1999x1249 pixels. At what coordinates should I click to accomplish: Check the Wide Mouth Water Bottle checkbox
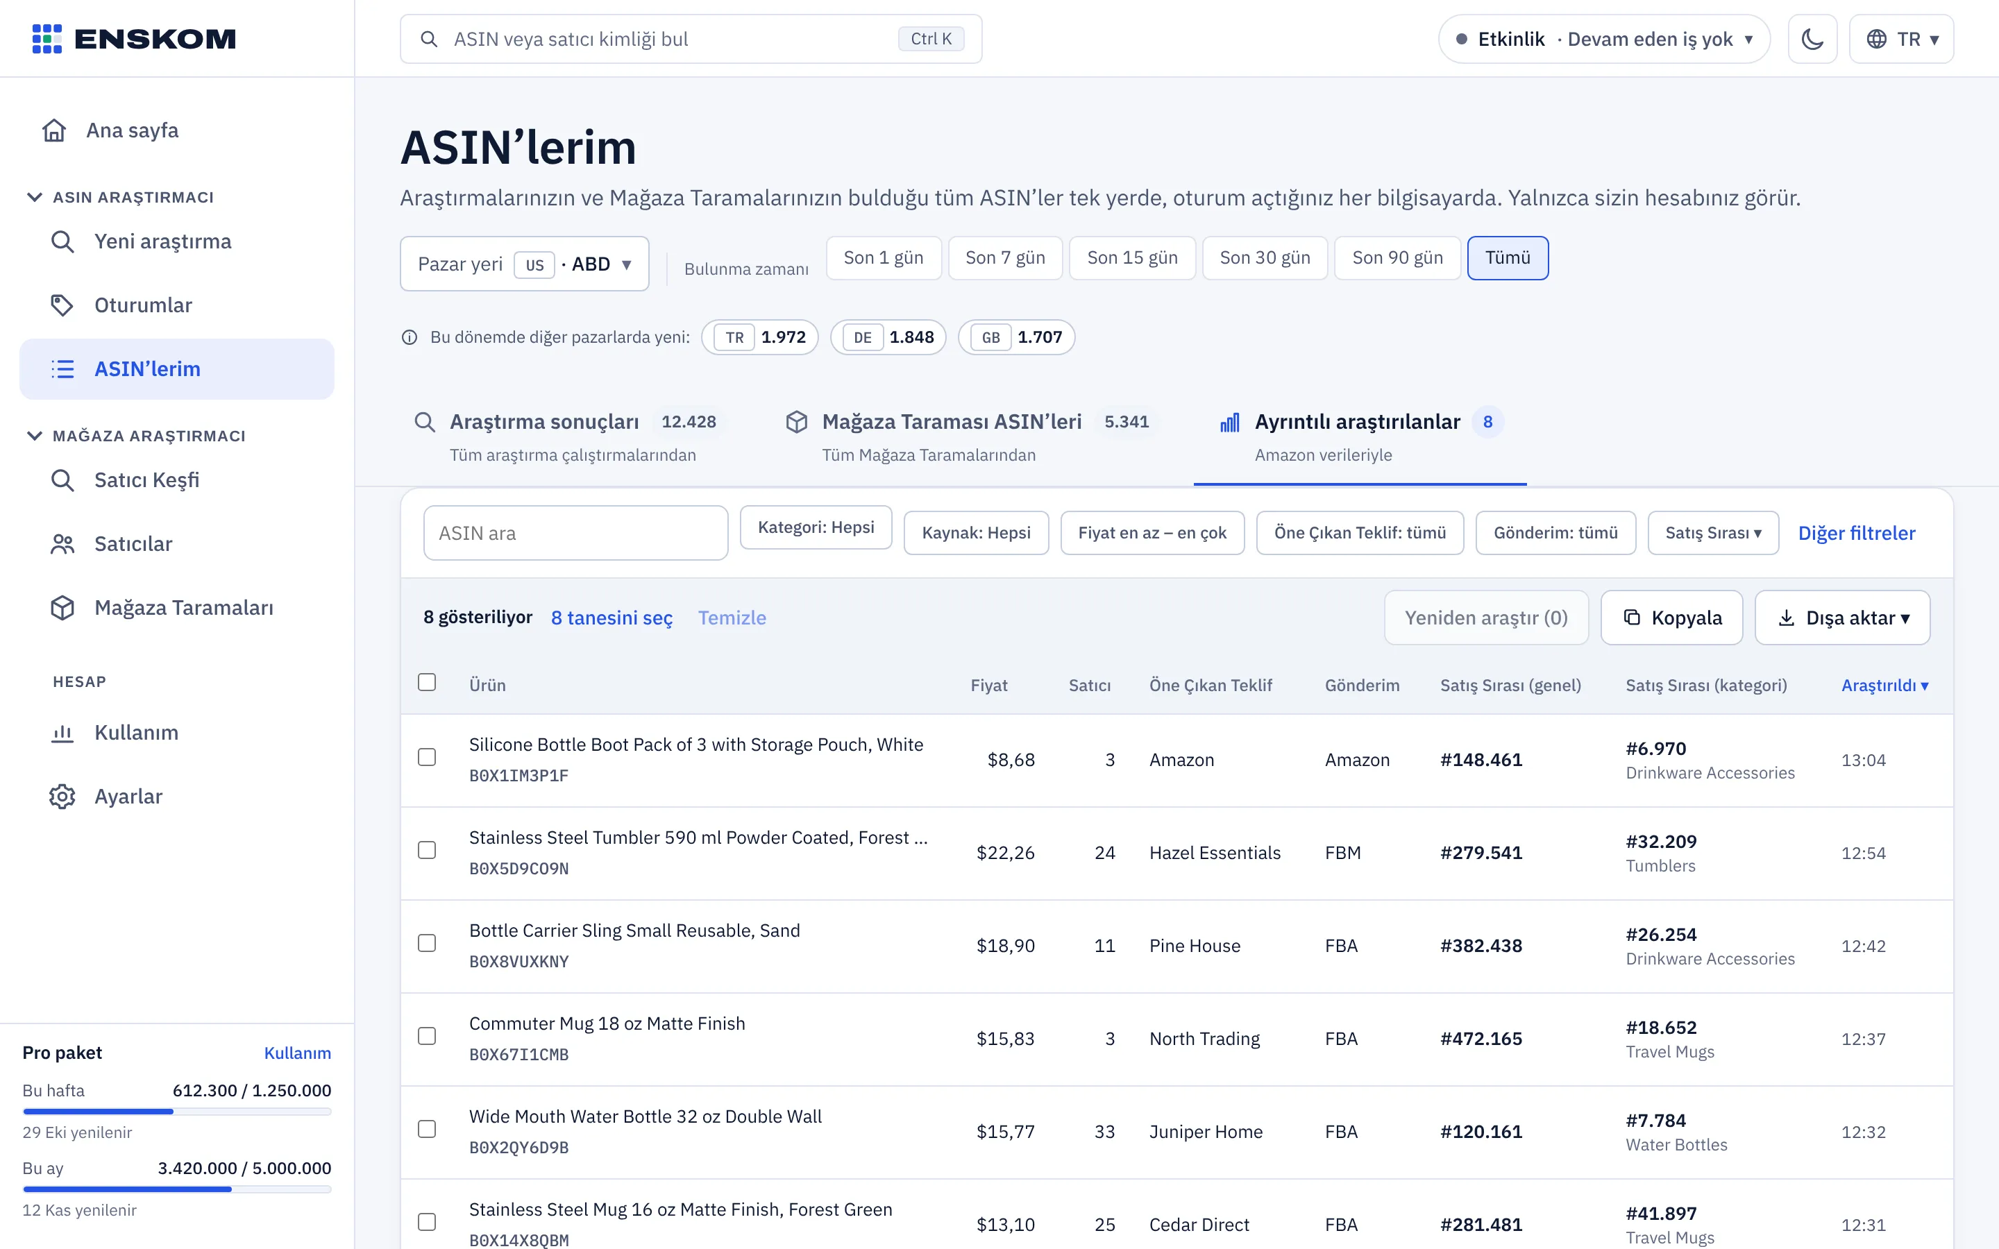[427, 1129]
